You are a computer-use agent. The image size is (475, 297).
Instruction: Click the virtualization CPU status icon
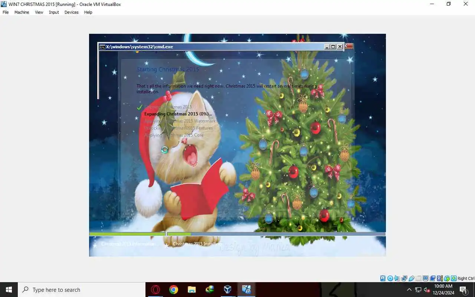click(x=439, y=278)
